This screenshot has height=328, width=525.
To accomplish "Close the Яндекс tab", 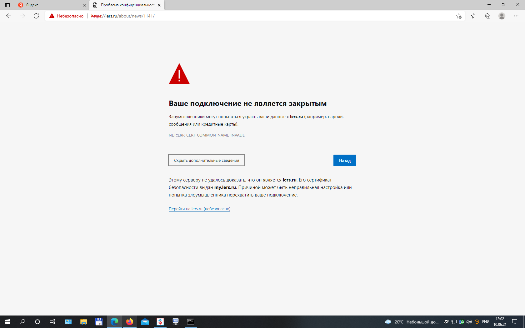I will (84, 5).
